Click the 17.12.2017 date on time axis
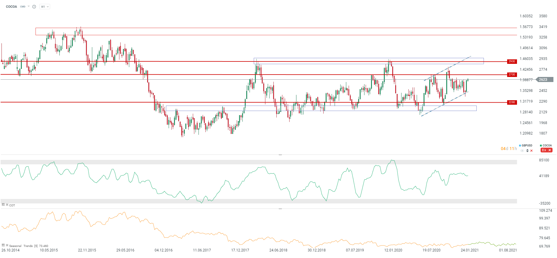 pyautogui.click(x=240, y=250)
